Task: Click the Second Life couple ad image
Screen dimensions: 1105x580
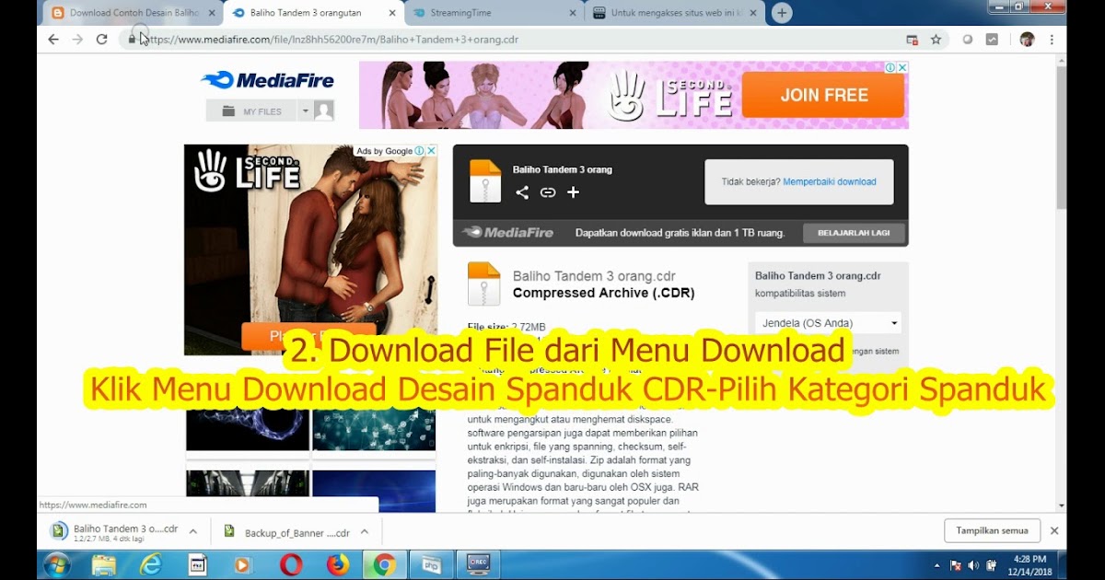Action: (x=311, y=249)
